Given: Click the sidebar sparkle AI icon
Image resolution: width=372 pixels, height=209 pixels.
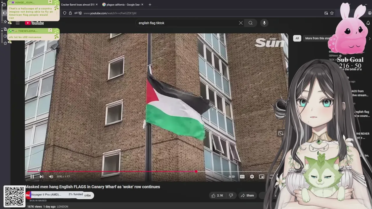Looking at the screenshot, I should click(5, 22).
